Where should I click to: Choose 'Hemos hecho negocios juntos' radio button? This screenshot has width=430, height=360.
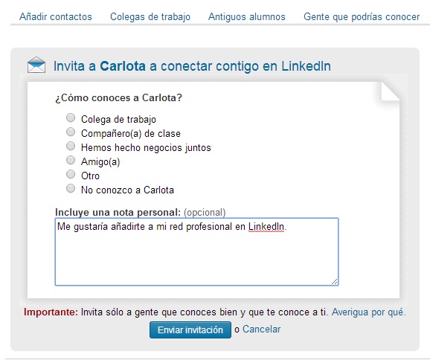pyautogui.click(x=71, y=146)
